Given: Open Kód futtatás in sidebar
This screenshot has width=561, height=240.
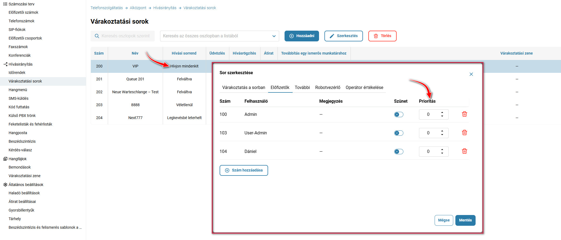Looking at the screenshot, I should point(19,107).
